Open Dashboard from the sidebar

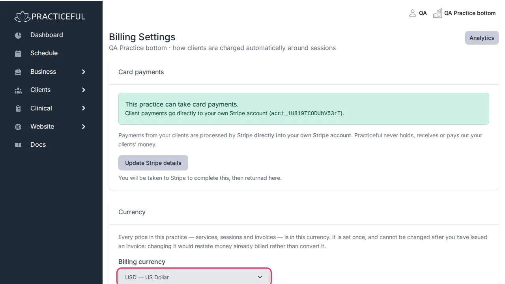47,35
